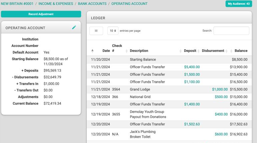The height and width of the screenshot is (143, 257).
Task: Open the $1,502.63 deposit entry
Action: (192, 124)
